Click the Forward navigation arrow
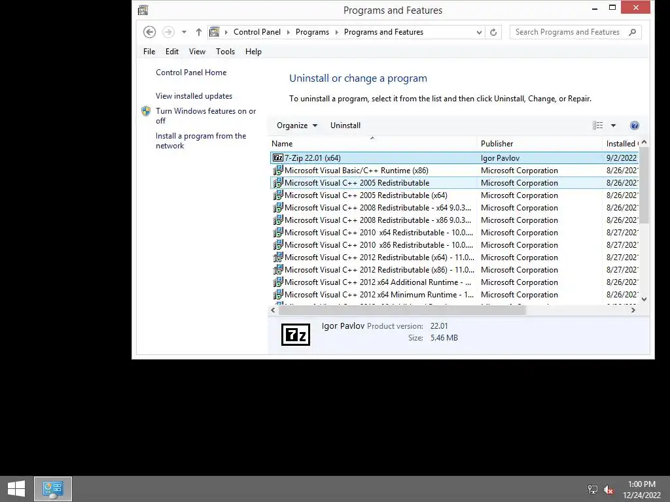 [168, 32]
